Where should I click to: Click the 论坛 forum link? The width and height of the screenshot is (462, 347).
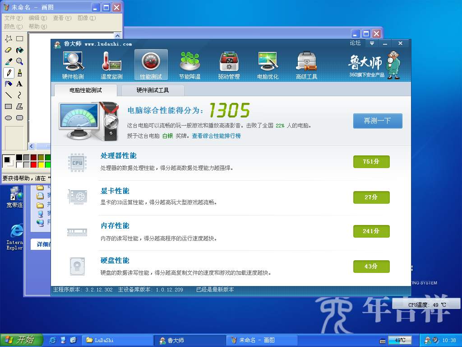tap(355, 43)
